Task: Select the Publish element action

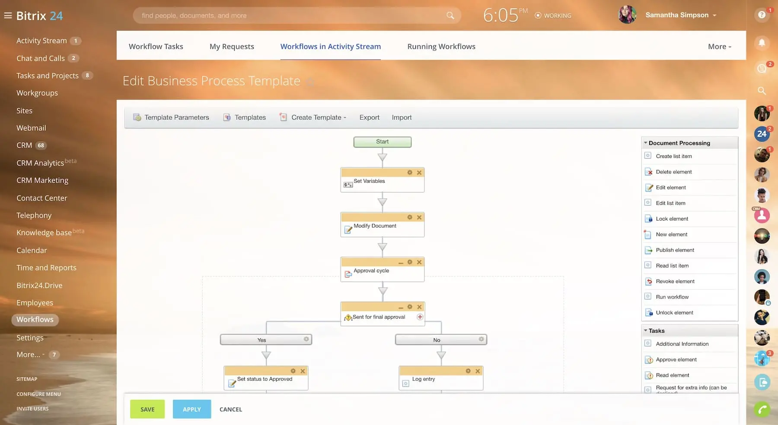Action: click(x=675, y=250)
